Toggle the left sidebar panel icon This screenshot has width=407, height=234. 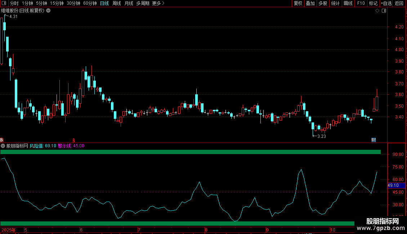[x=4, y=3]
